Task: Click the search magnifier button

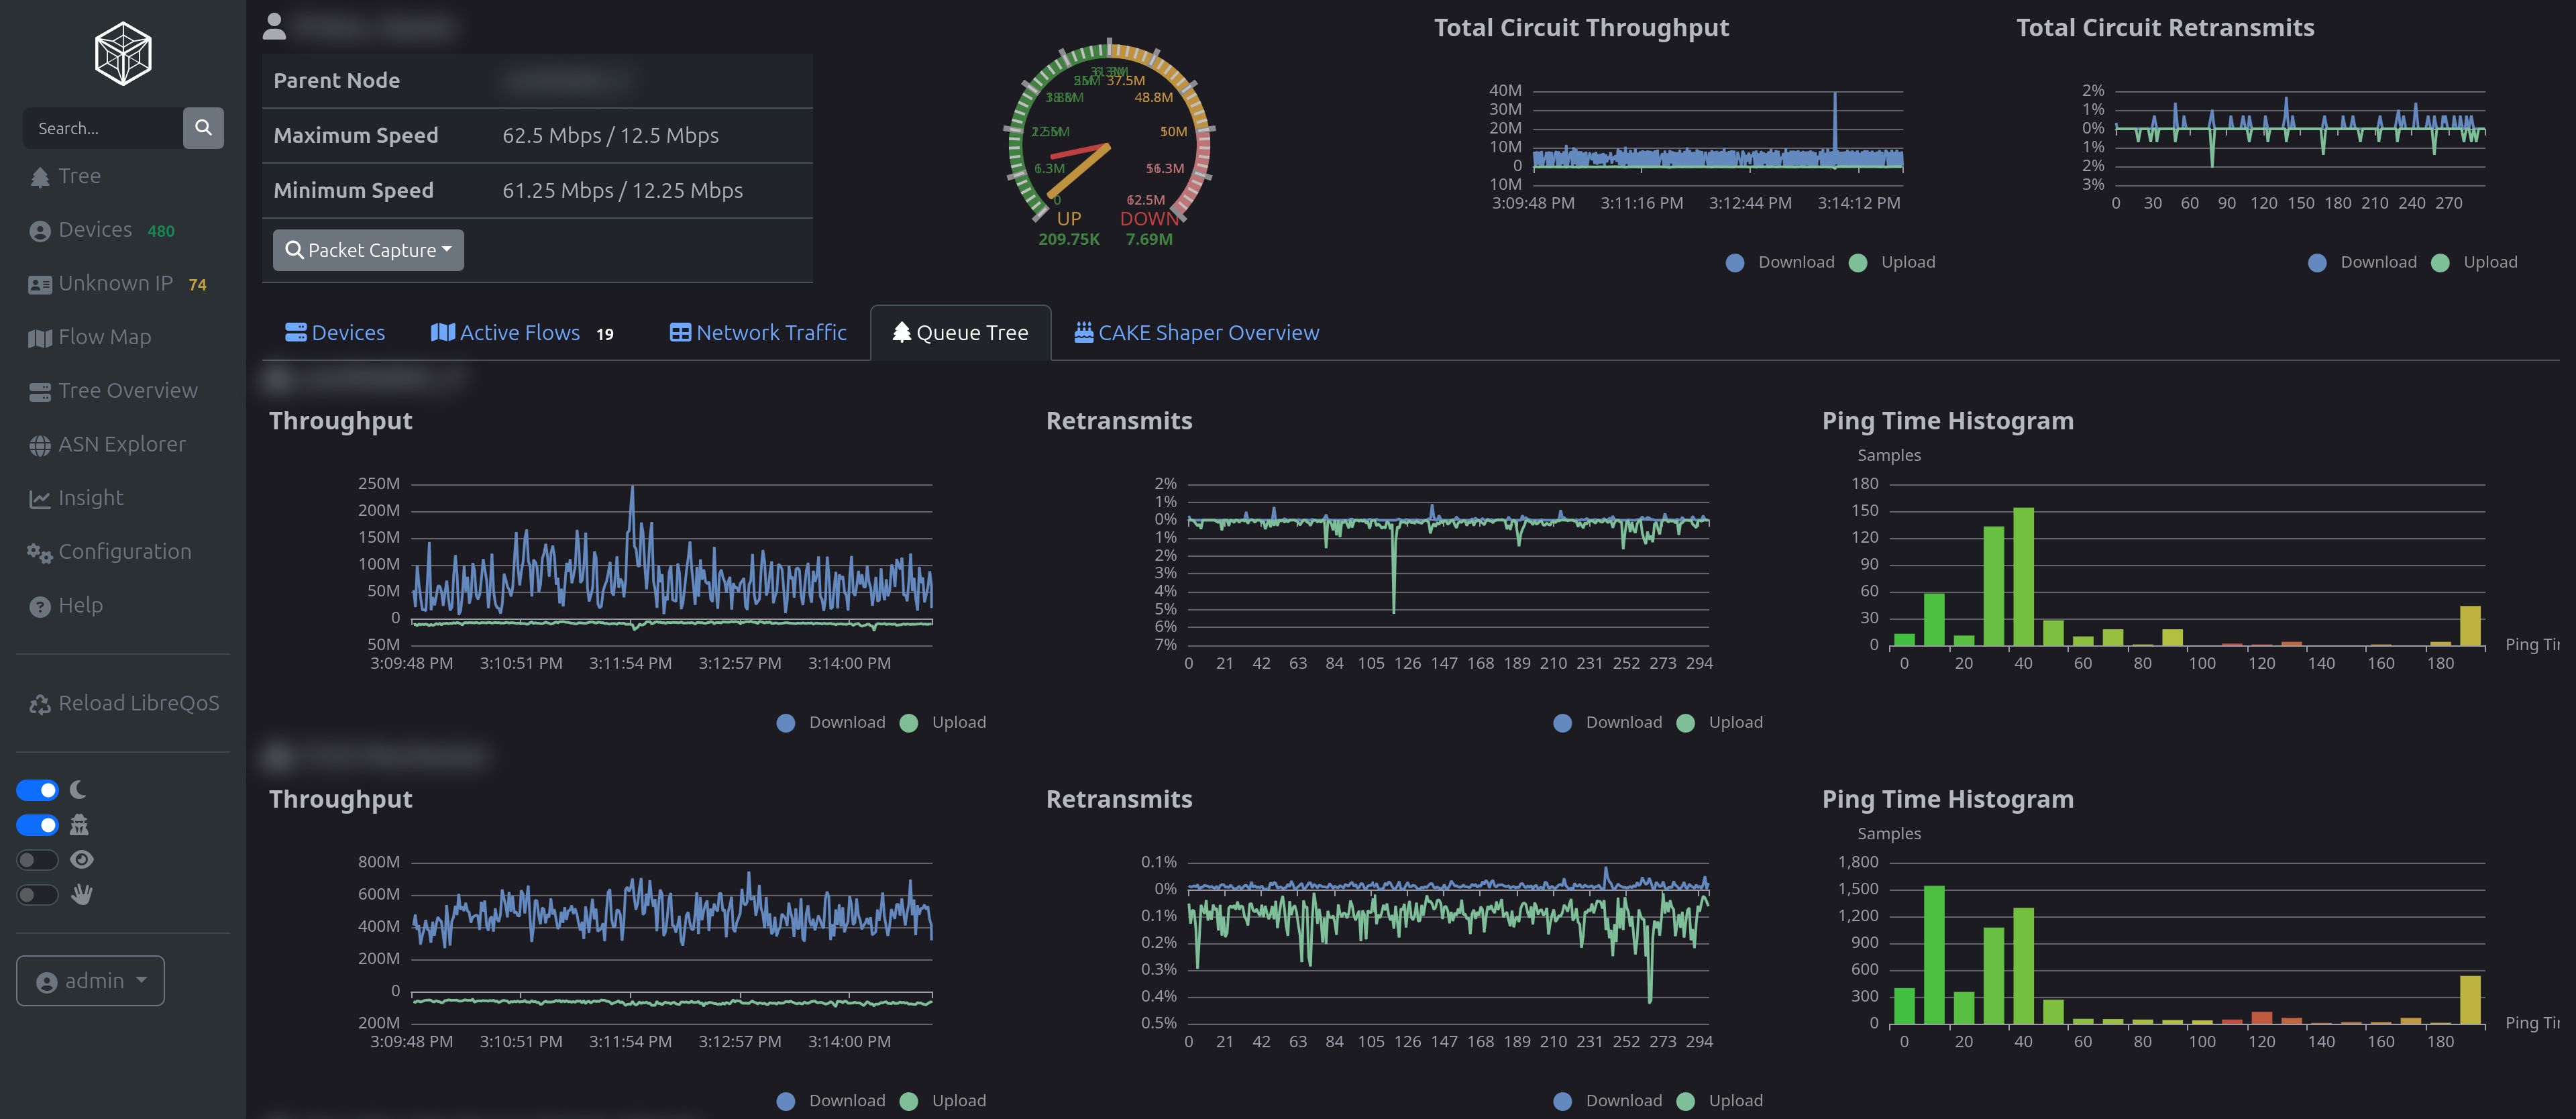Action: (x=203, y=128)
